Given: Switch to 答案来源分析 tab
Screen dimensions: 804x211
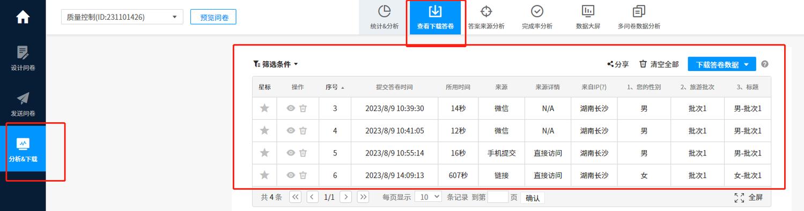Looking at the screenshot, I should coord(486,17).
